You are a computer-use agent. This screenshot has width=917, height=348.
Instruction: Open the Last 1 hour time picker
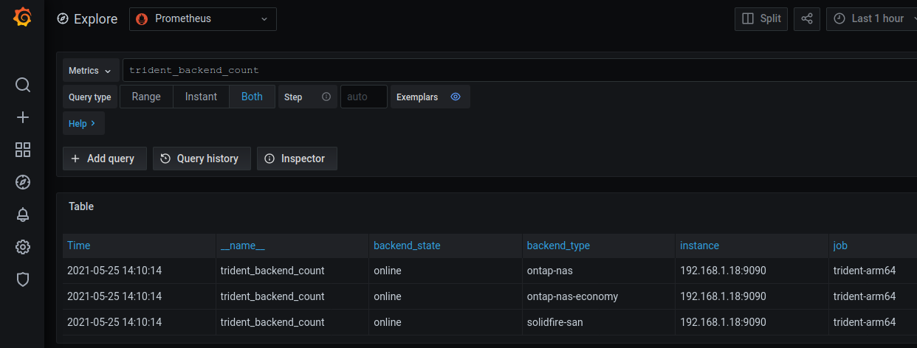(x=871, y=18)
